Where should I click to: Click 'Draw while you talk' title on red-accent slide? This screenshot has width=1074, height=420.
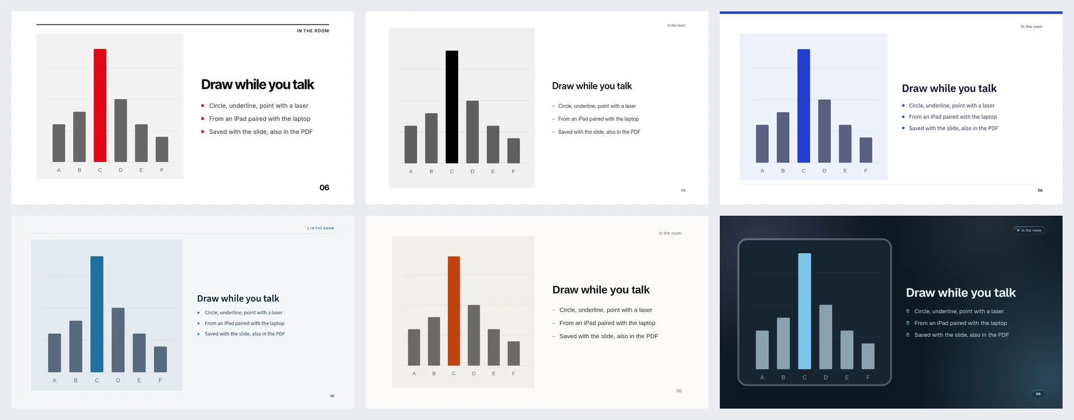(x=258, y=84)
